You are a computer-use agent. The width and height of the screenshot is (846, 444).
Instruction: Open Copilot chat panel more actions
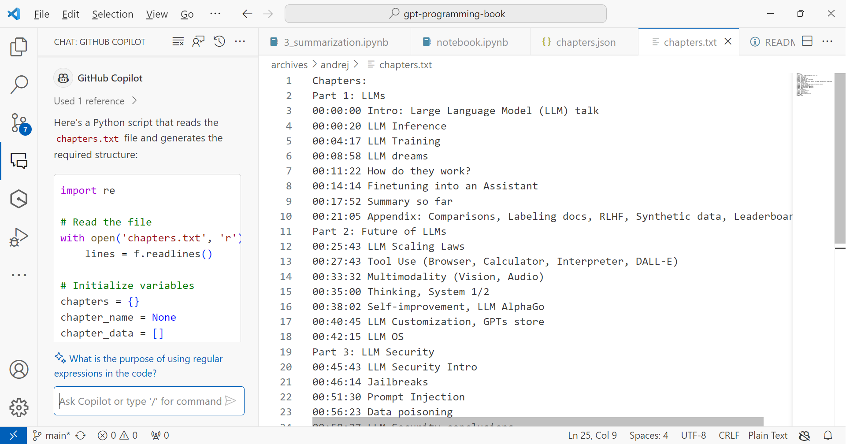(240, 41)
